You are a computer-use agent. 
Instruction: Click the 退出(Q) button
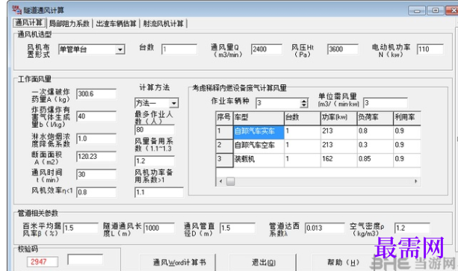263,263
